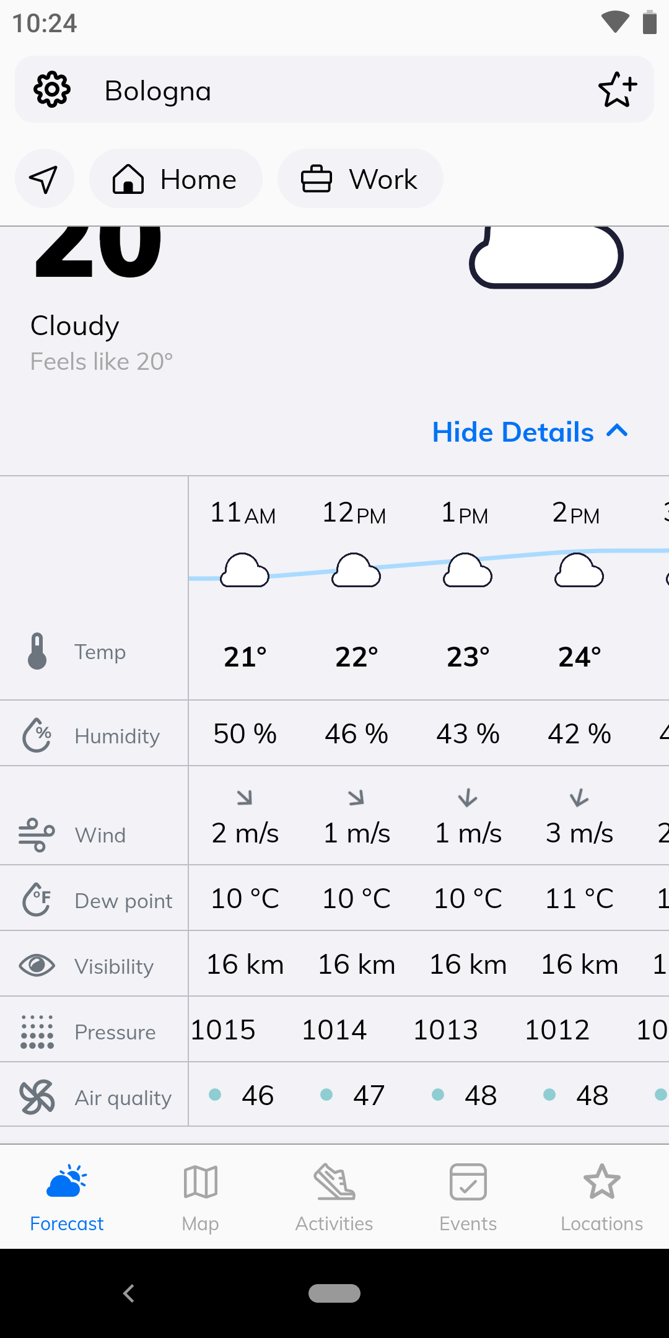Tap the Bologna location search field
This screenshot has height=1338, width=669.
[x=334, y=90]
